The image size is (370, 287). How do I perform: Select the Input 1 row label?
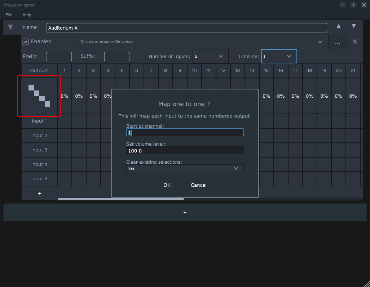pyautogui.click(x=39, y=121)
